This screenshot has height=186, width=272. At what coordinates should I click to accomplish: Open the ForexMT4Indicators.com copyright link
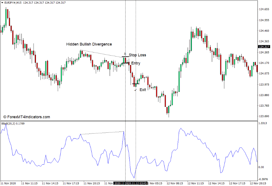[26, 116]
